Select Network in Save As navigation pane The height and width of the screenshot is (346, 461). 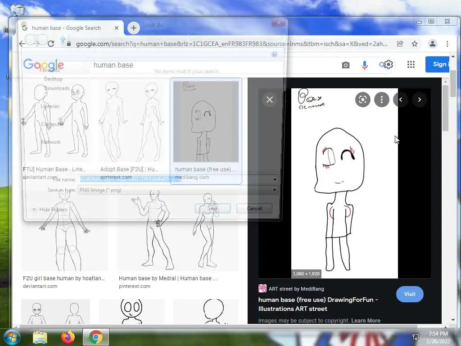[x=51, y=142]
